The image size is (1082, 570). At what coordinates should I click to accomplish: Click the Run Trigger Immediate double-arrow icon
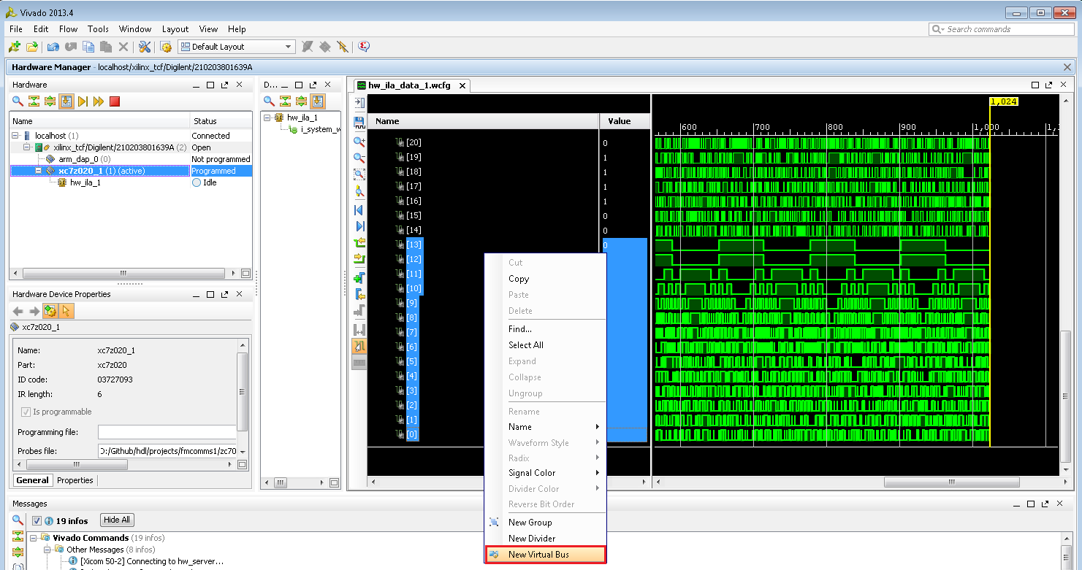tap(99, 101)
